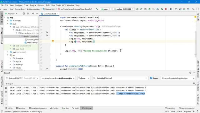Open Show only selected application dropdown
This screenshot has height=113, width=200.
click(x=178, y=78)
